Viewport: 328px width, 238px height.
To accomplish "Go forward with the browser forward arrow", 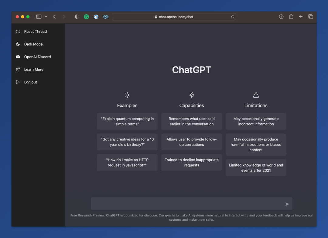I will [64, 17].
